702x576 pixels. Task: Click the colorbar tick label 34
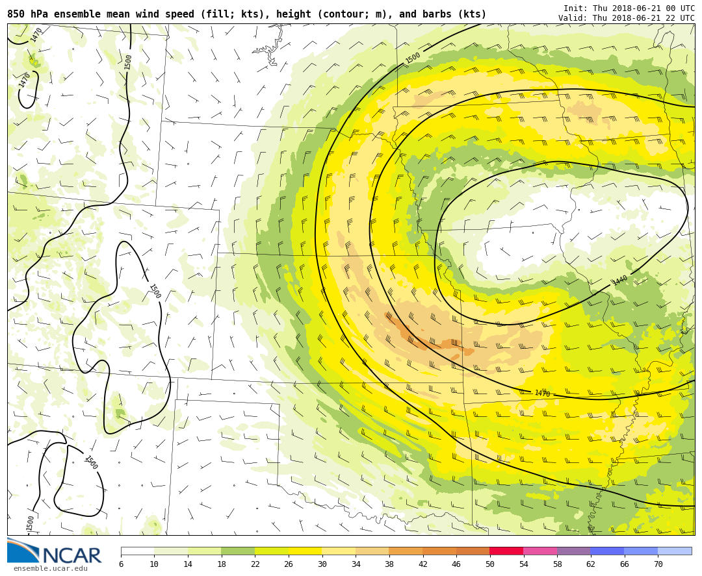click(x=356, y=564)
